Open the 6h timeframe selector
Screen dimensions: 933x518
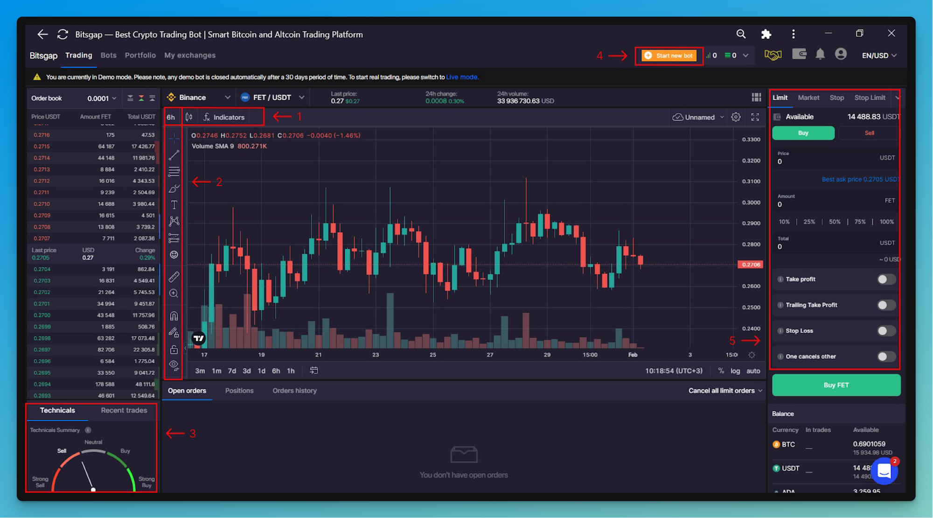coord(171,117)
